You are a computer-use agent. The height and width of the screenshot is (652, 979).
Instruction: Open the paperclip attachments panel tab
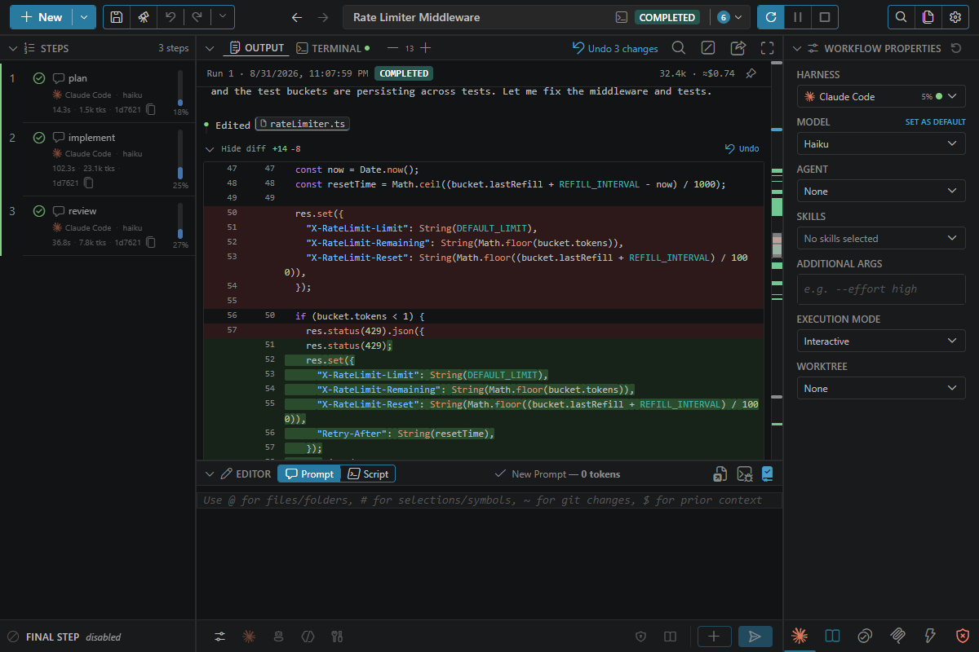[x=897, y=636]
